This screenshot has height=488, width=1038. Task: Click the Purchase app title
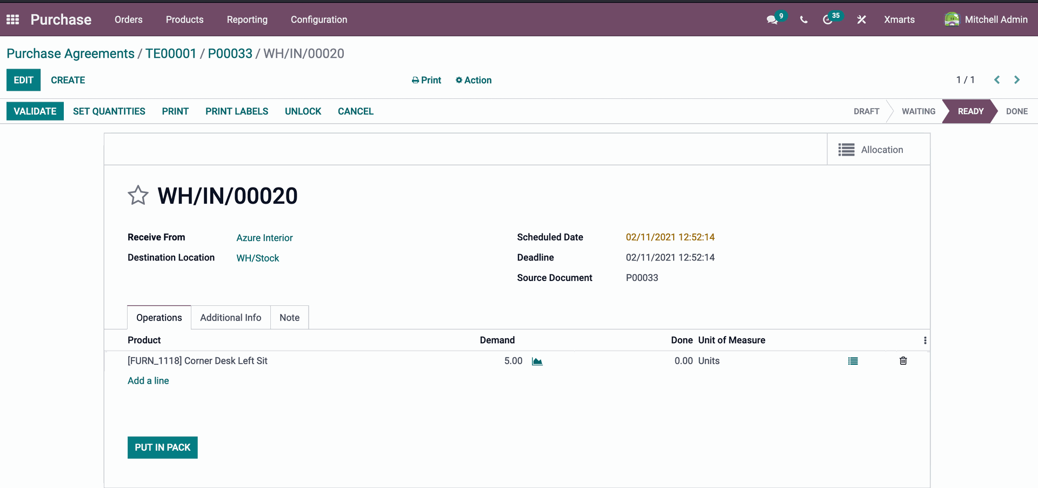pyautogui.click(x=61, y=19)
